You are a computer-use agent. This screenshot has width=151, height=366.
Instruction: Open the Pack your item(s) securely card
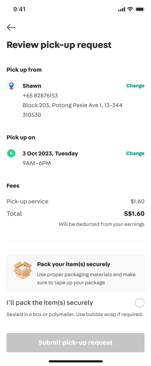click(x=76, y=273)
